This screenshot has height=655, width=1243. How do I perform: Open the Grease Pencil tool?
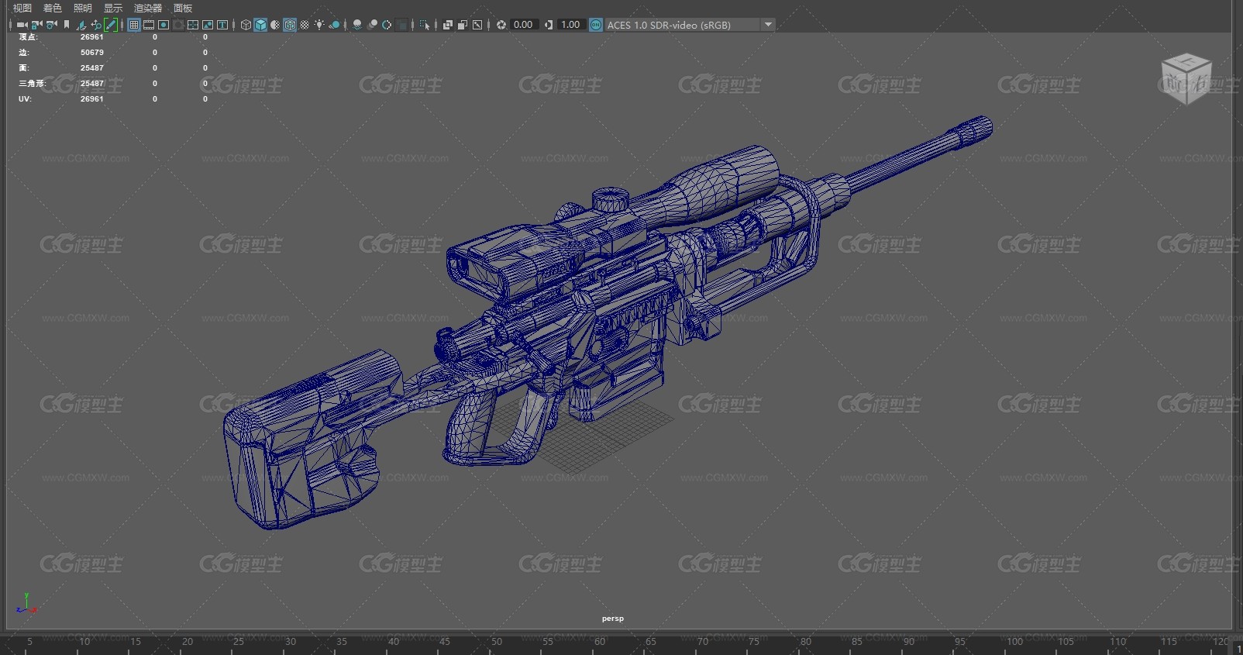click(x=111, y=25)
